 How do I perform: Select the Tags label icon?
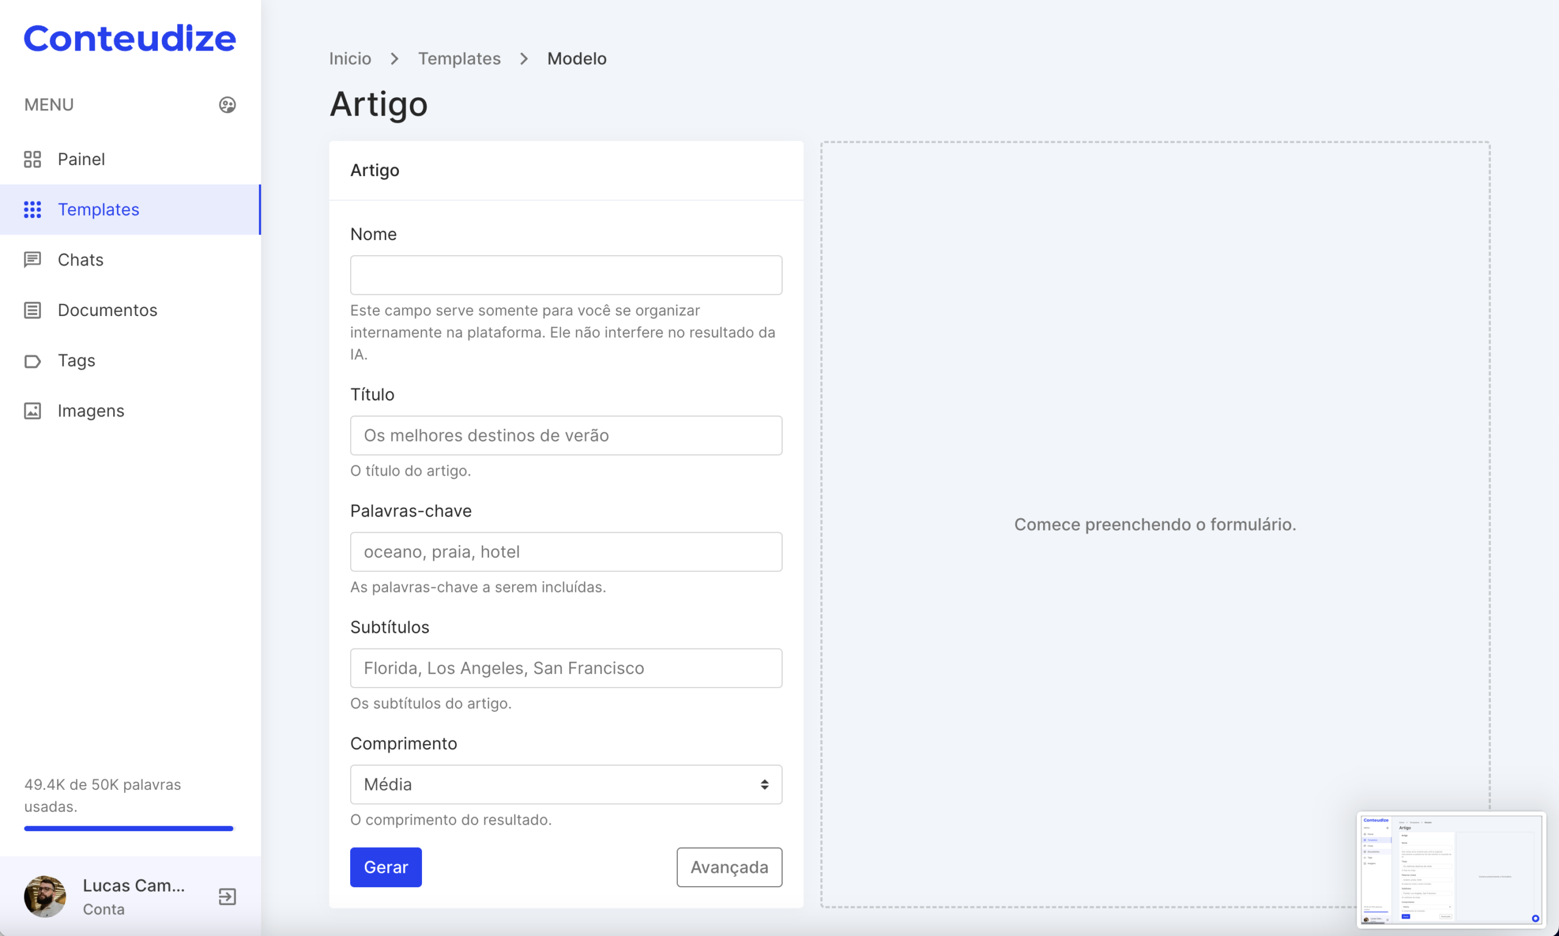[33, 360]
